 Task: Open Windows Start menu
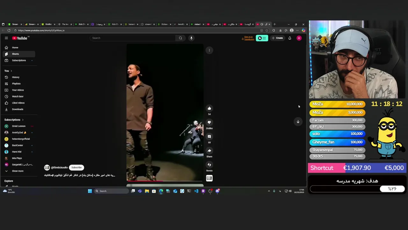pos(90,191)
